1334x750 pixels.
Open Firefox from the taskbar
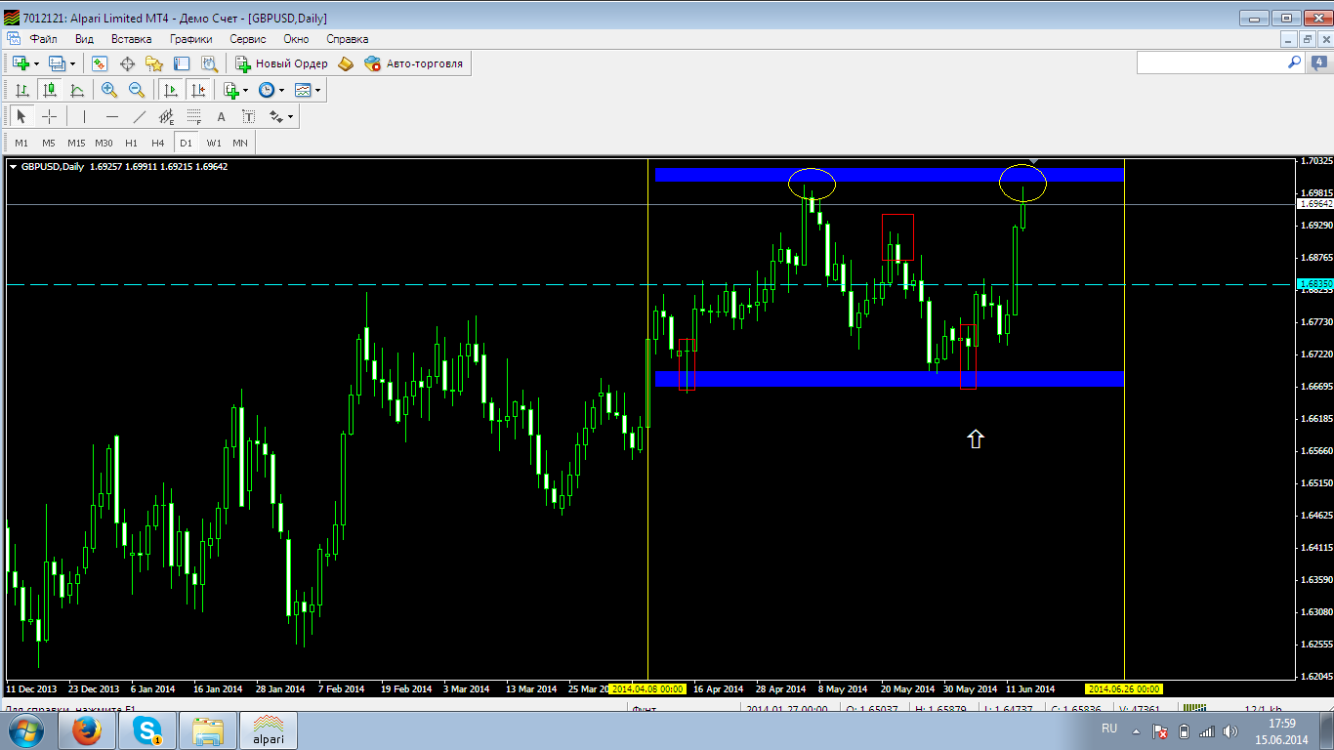click(87, 729)
